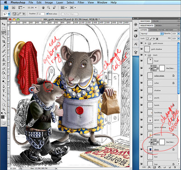Open the Normal blend mode dropdown
This screenshot has width=181, height=170.
point(152,33)
